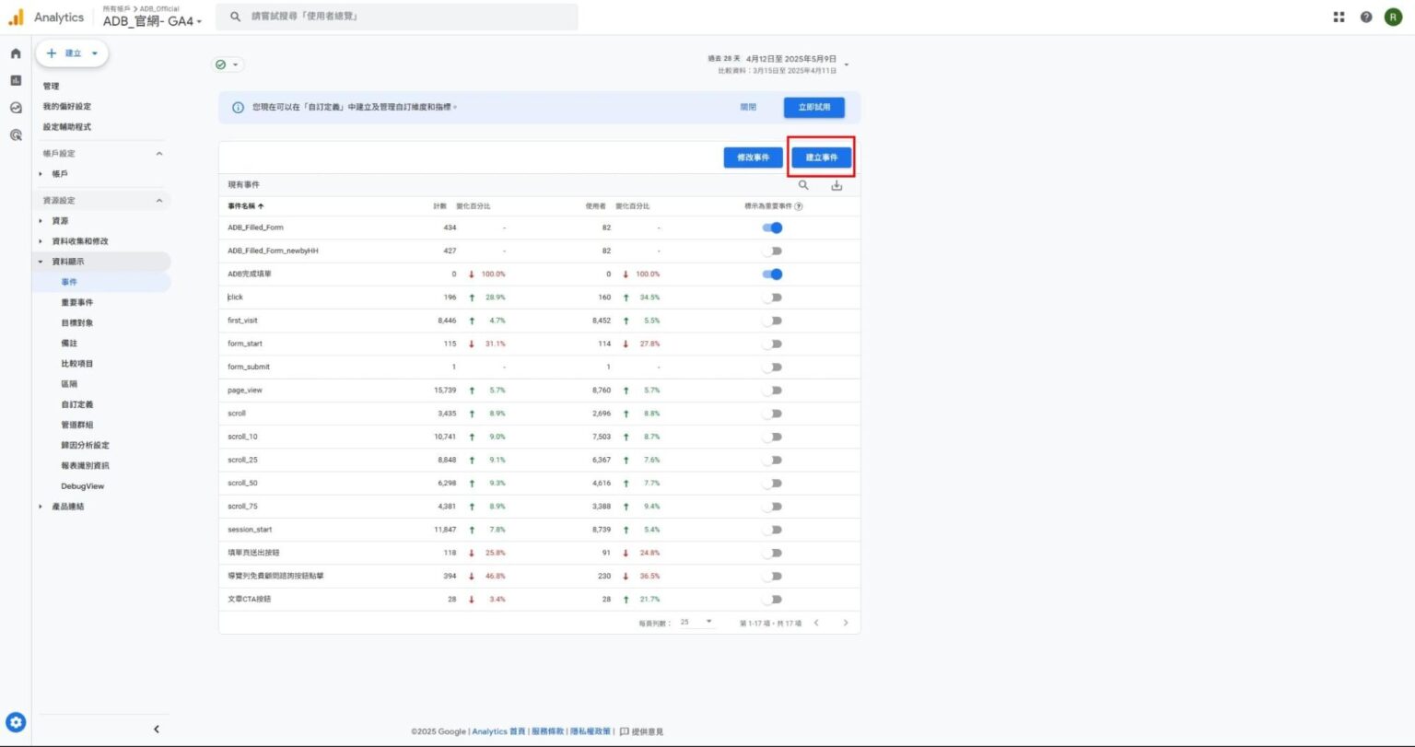Open the Help question mark icon
Screen dimensions: 1415x747
click(x=1366, y=18)
